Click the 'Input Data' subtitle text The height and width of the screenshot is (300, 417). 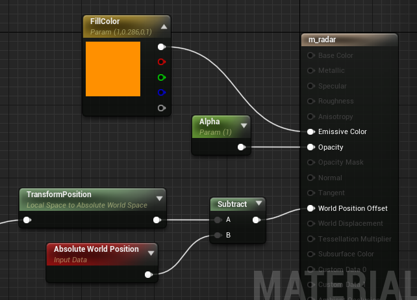click(x=70, y=260)
